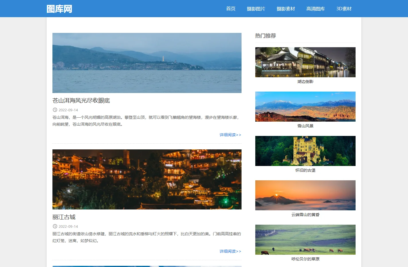The height and width of the screenshot is (267, 408).
Task: Click the clock icon beside the 丽江古城 date
Action: (55, 226)
